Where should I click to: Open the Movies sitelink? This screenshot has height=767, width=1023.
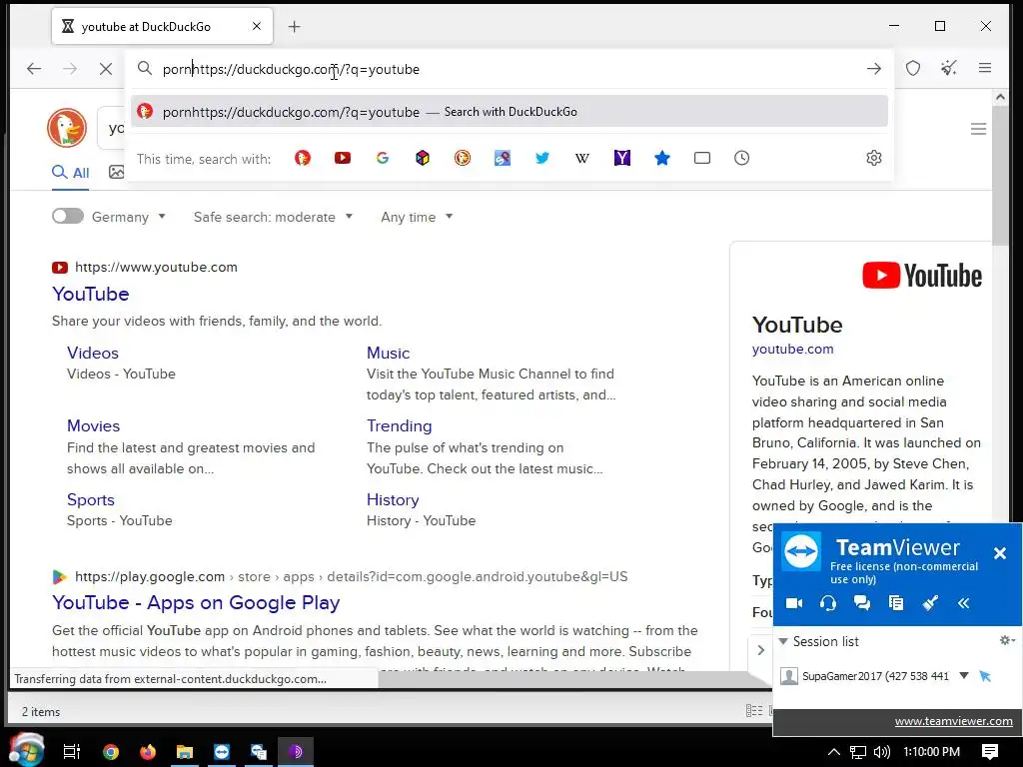coord(93,425)
